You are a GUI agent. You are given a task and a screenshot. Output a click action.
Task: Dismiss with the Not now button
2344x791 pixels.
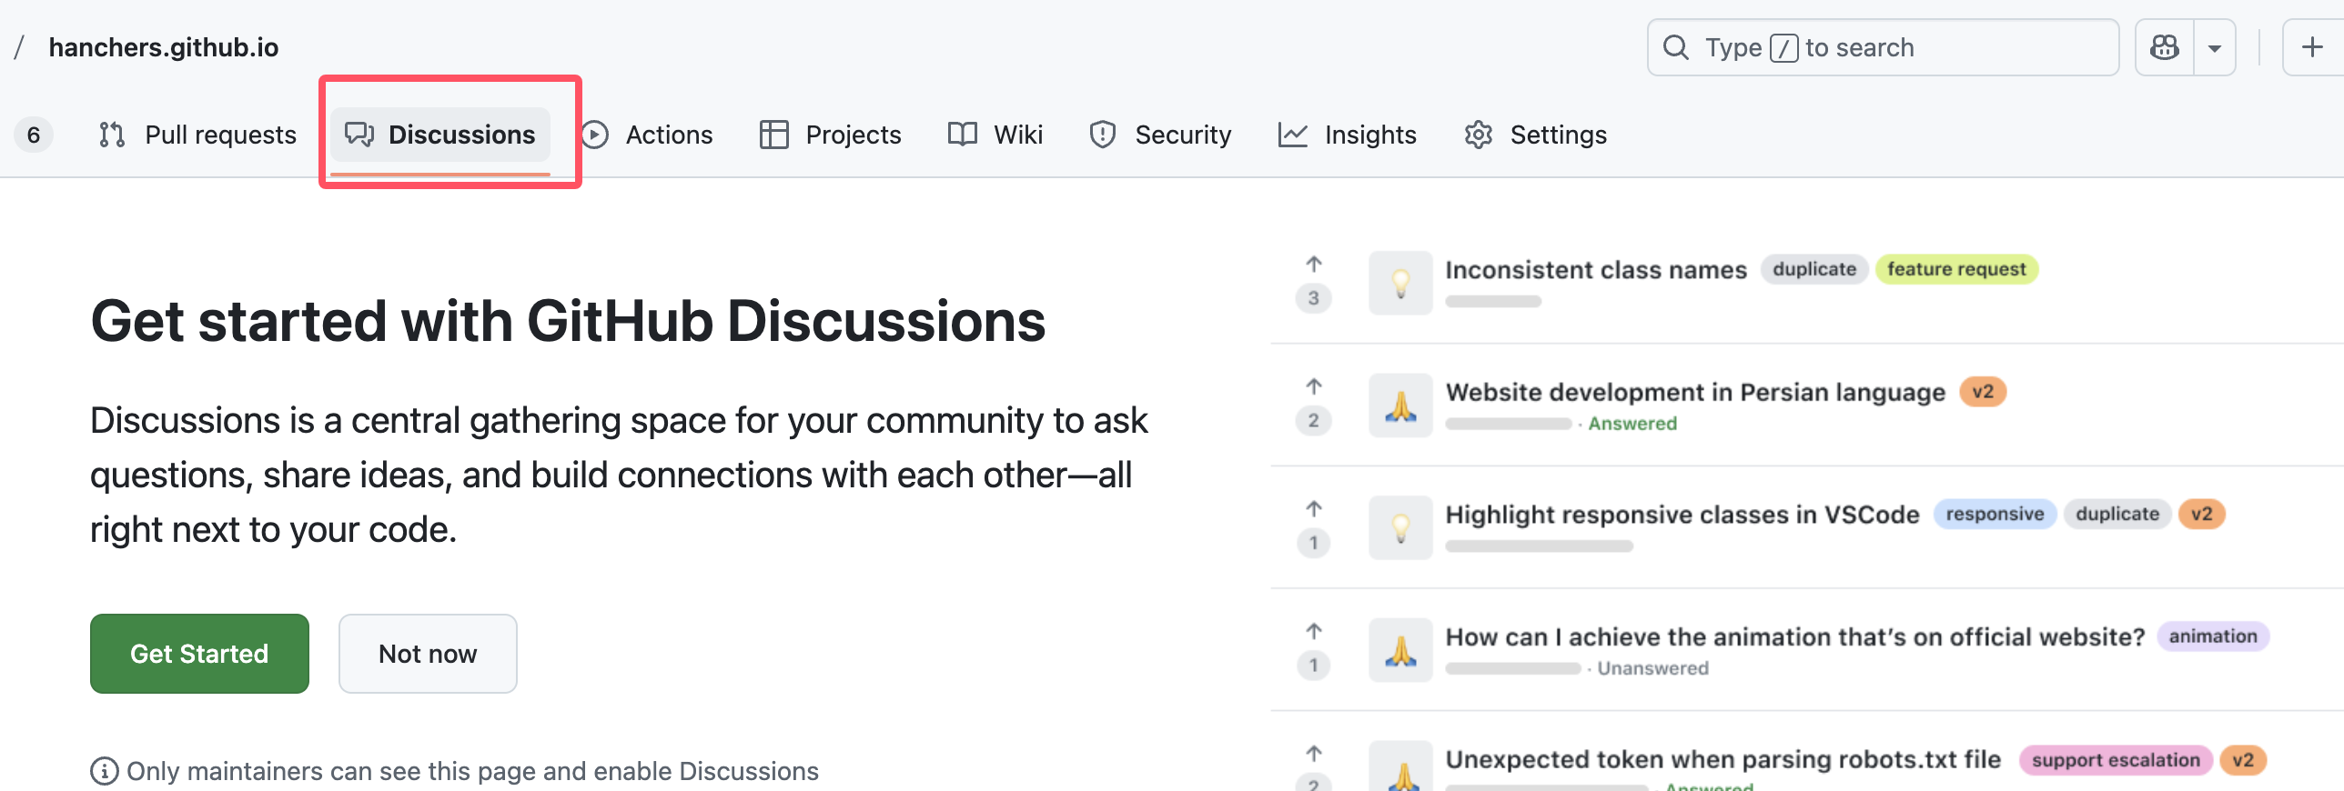click(428, 654)
